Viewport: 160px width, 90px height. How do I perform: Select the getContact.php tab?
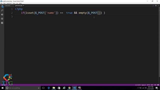(19, 5)
